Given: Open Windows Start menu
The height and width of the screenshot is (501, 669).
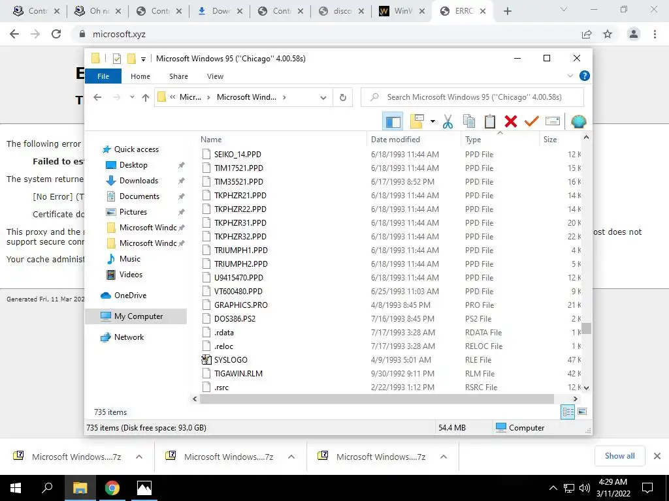Looking at the screenshot, I should (x=16, y=488).
